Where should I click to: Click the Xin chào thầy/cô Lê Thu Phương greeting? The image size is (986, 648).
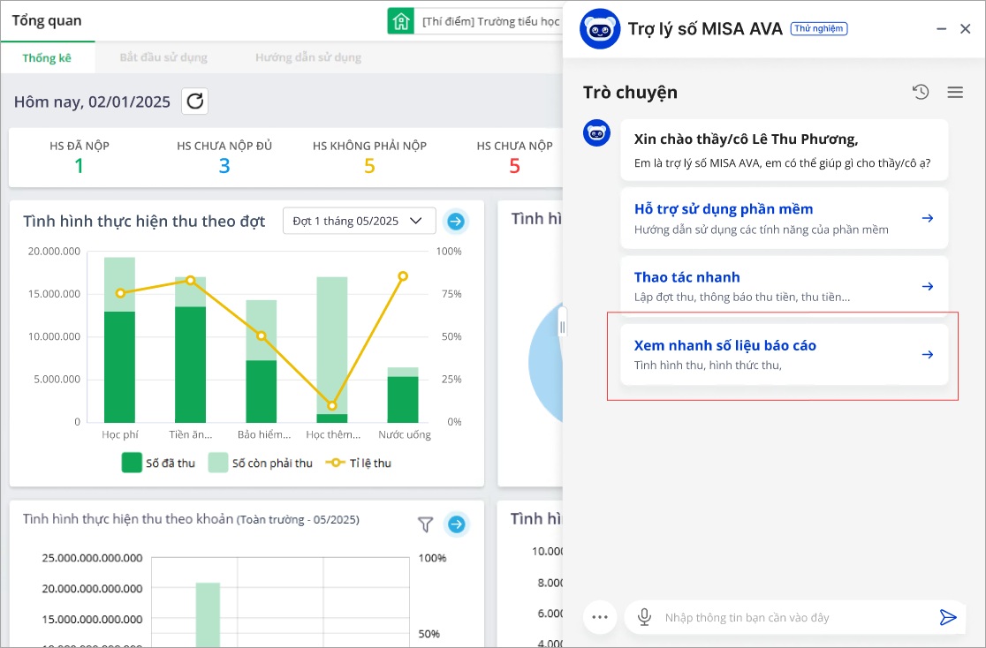point(746,139)
